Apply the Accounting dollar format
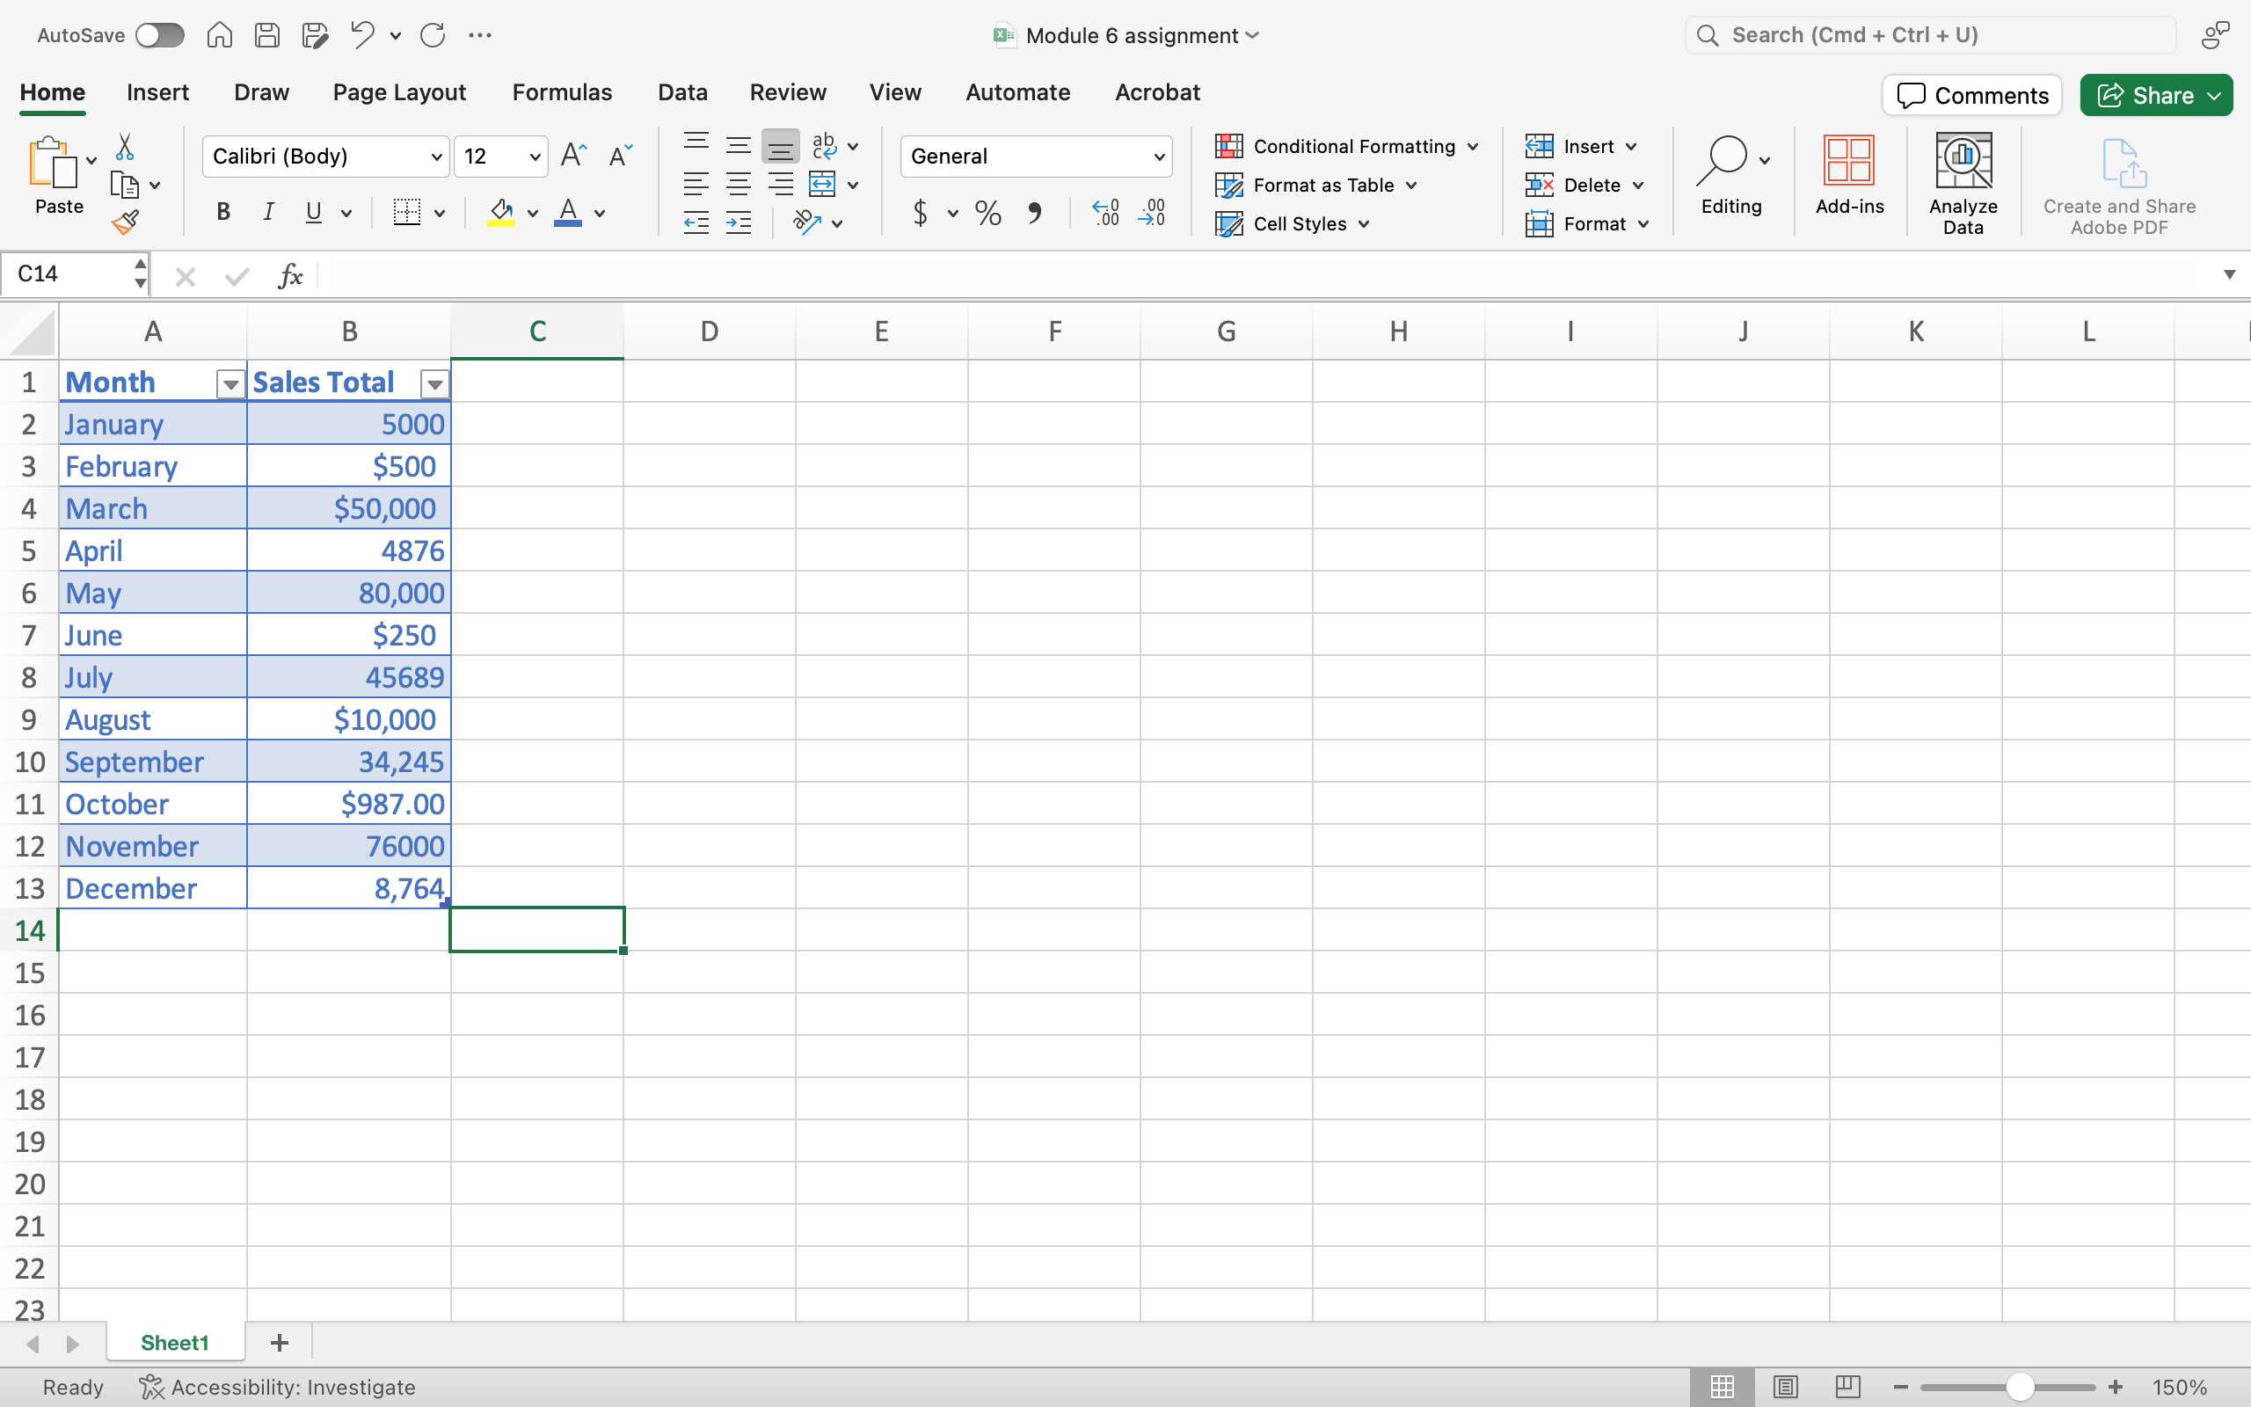The height and width of the screenshot is (1407, 2251). 920,213
